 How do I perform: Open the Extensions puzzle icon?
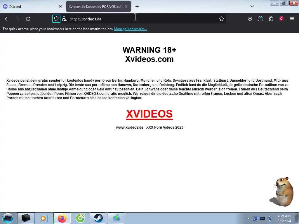(x=271, y=19)
